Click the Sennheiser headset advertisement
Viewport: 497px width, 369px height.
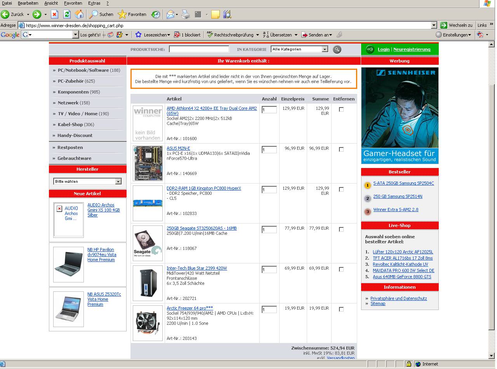400,116
